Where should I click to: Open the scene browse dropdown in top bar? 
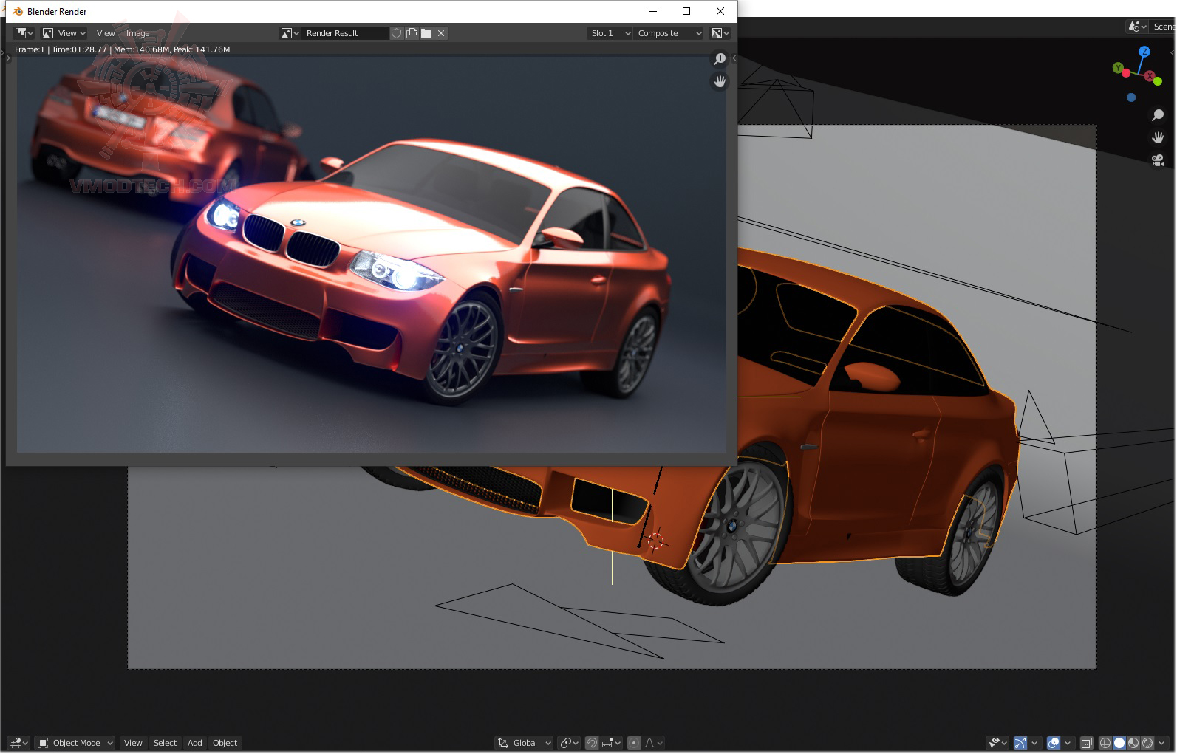[1138, 27]
